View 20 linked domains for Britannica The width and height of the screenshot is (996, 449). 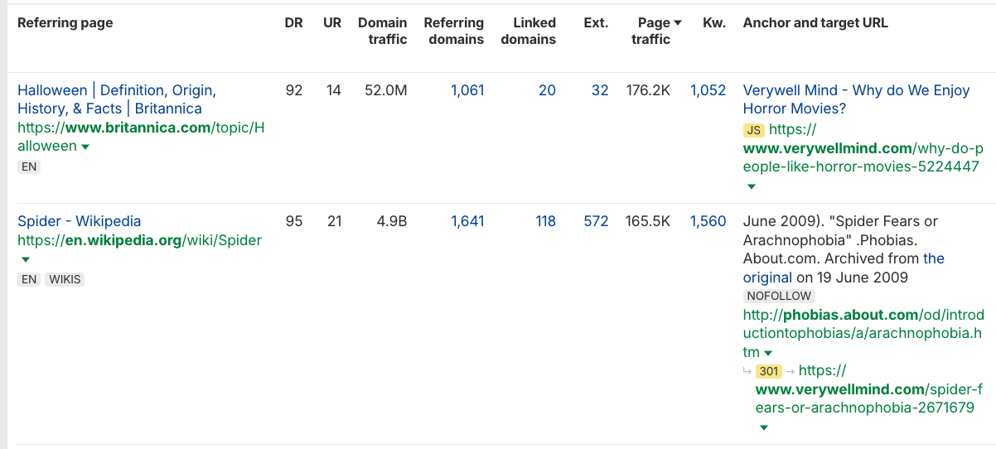coord(547,90)
